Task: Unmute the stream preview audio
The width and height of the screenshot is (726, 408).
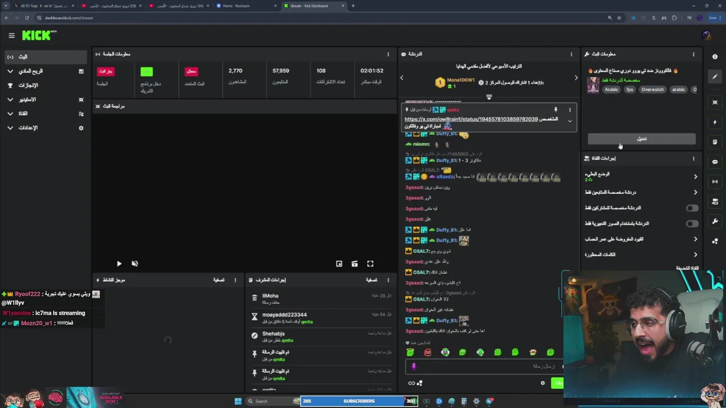Action: (135, 263)
